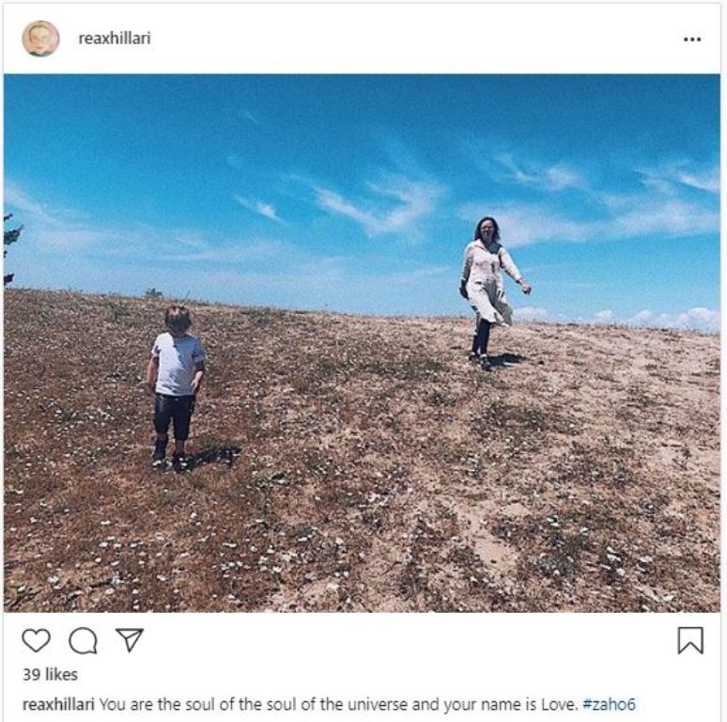Open comments via the speech bubble icon
This screenshot has height=722, width=727.
(x=83, y=641)
